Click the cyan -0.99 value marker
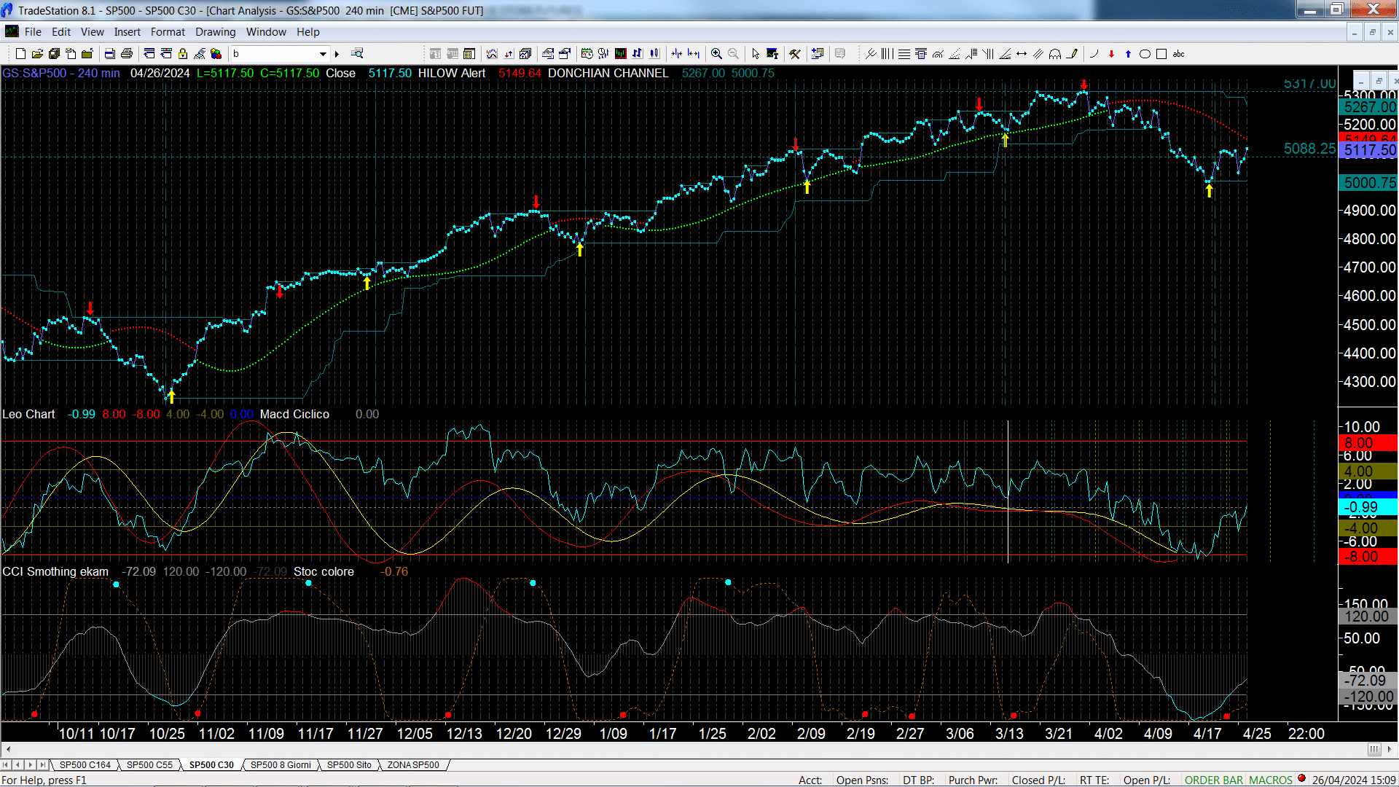This screenshot has width=1399, height=787. [1368, 507]
